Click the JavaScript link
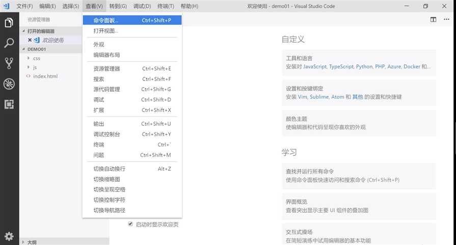 315,67
